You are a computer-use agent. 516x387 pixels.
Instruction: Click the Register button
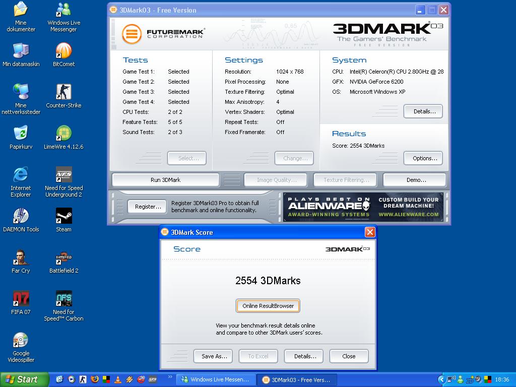tap(147, 207)
